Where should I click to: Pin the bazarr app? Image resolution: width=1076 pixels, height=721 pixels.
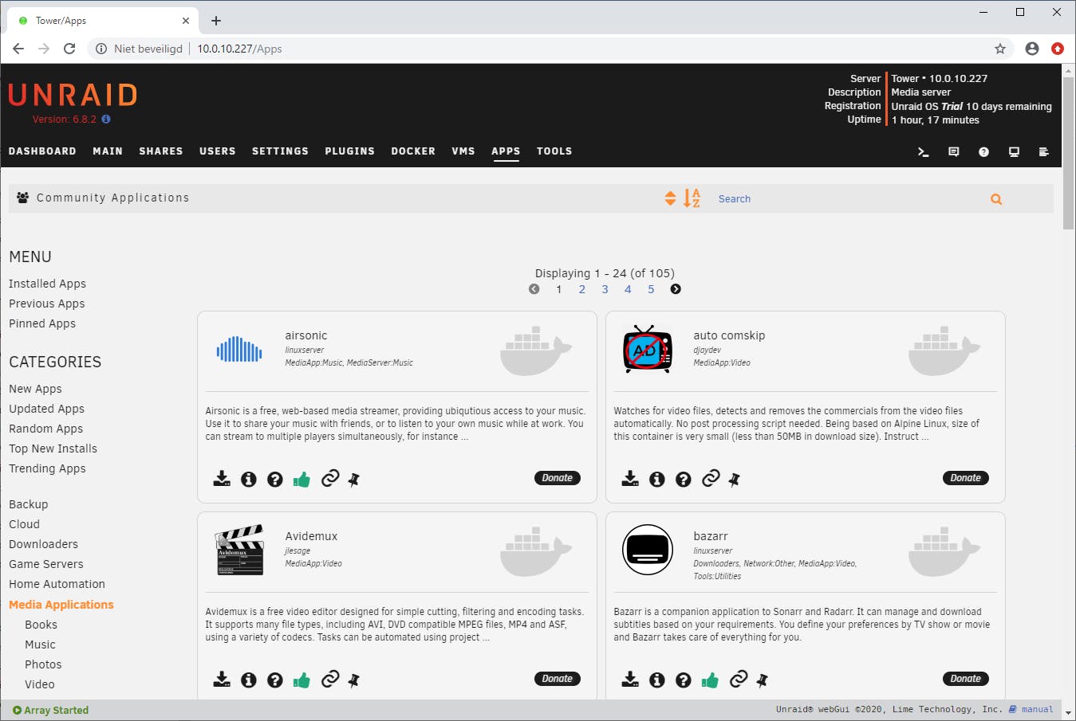click(763, 680)
